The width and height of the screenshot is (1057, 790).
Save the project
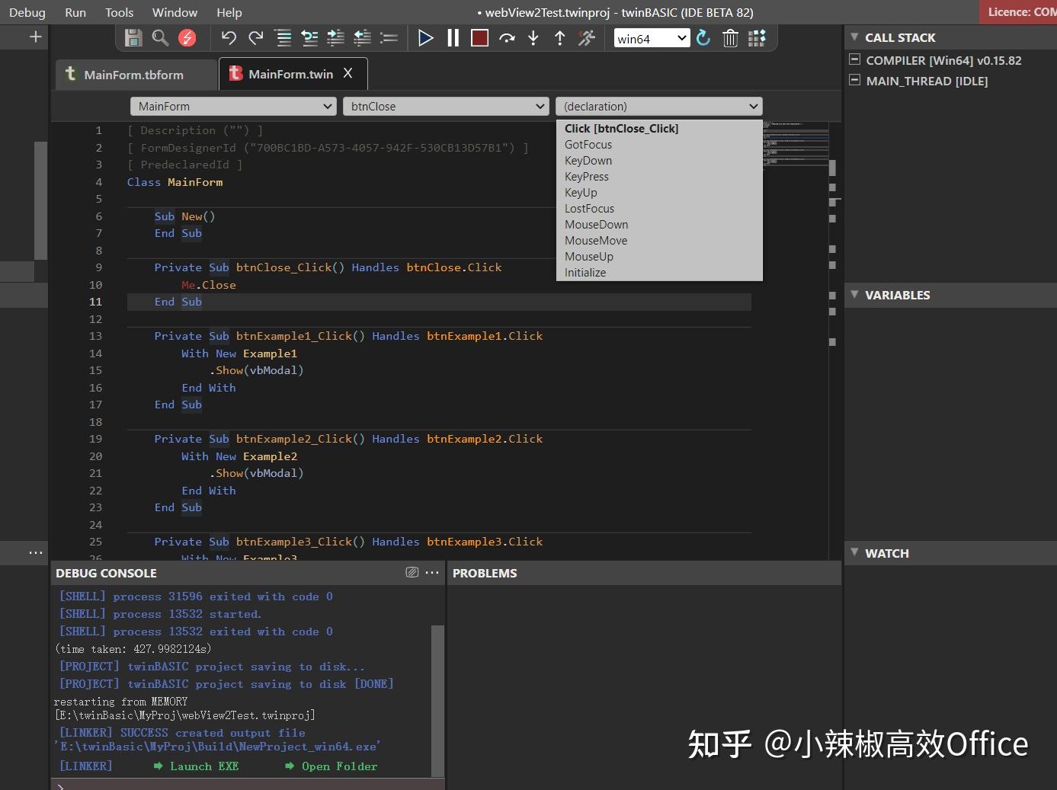coord(132,38)
